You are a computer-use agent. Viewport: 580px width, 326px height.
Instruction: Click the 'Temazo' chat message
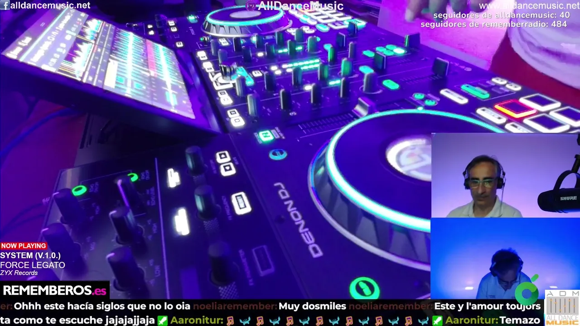tap(520, 320)
